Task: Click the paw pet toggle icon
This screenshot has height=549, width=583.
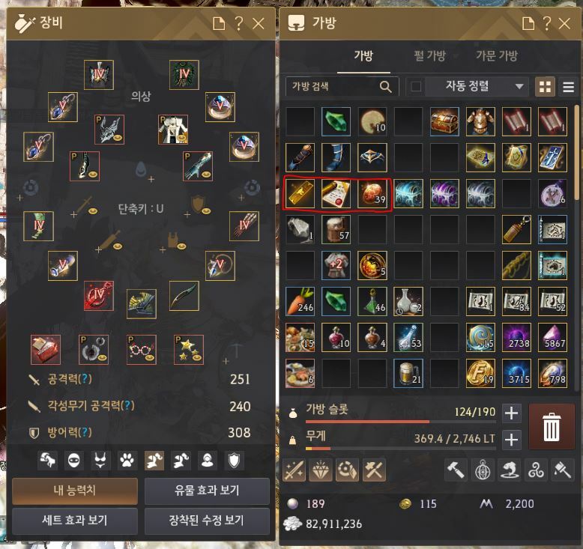Action: [x=127, y=461]
